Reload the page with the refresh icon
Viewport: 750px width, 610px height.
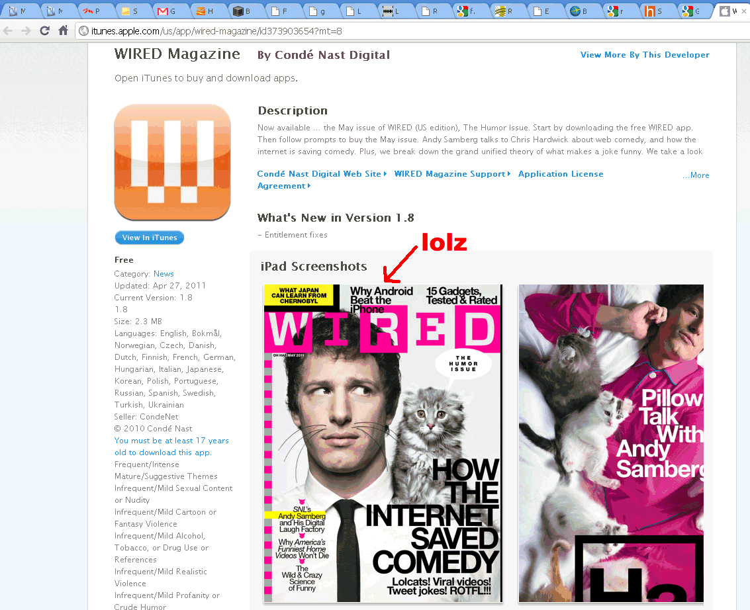click(x=44, y=31)
